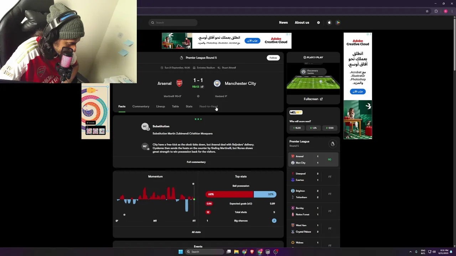456x256 pixels.
Task: Open the Burnley vs Nottm Forest fixture row
Action: click(313, 211)
